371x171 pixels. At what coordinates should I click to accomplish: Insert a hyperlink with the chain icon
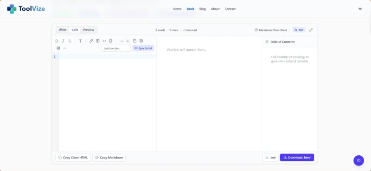(x=91, y=41)
